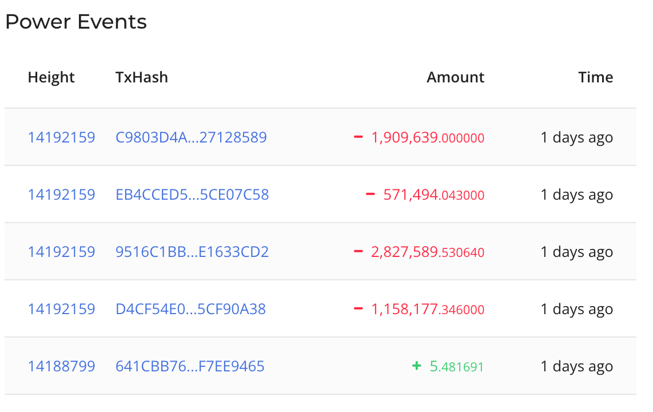Open block height 14192159 in first row
Image resolution: width=653 pixels, height=412 pixels.
coord(62,137)
